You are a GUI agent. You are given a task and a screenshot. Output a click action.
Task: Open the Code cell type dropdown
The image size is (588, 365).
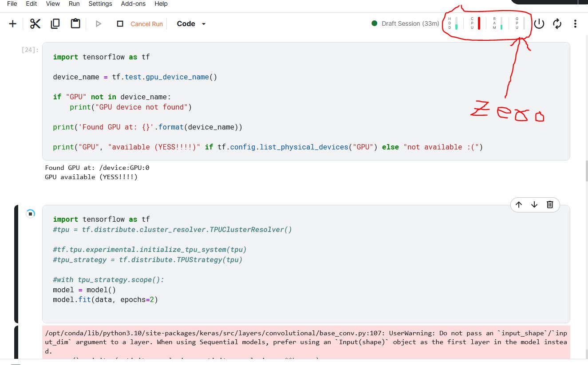click(x=191, y=24)
